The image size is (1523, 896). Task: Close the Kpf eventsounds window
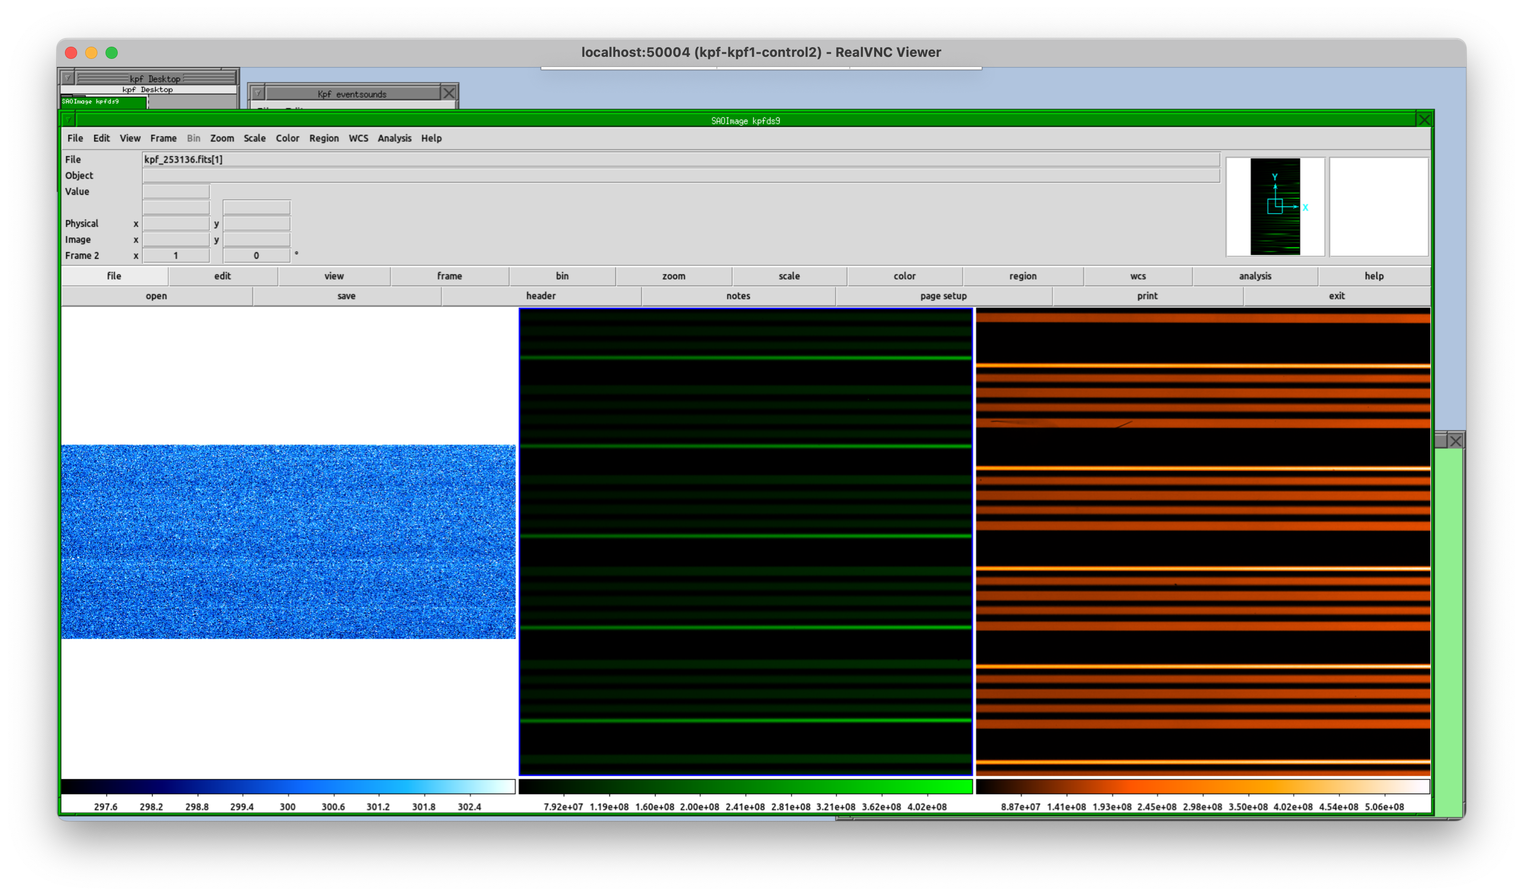click(448, 93)
